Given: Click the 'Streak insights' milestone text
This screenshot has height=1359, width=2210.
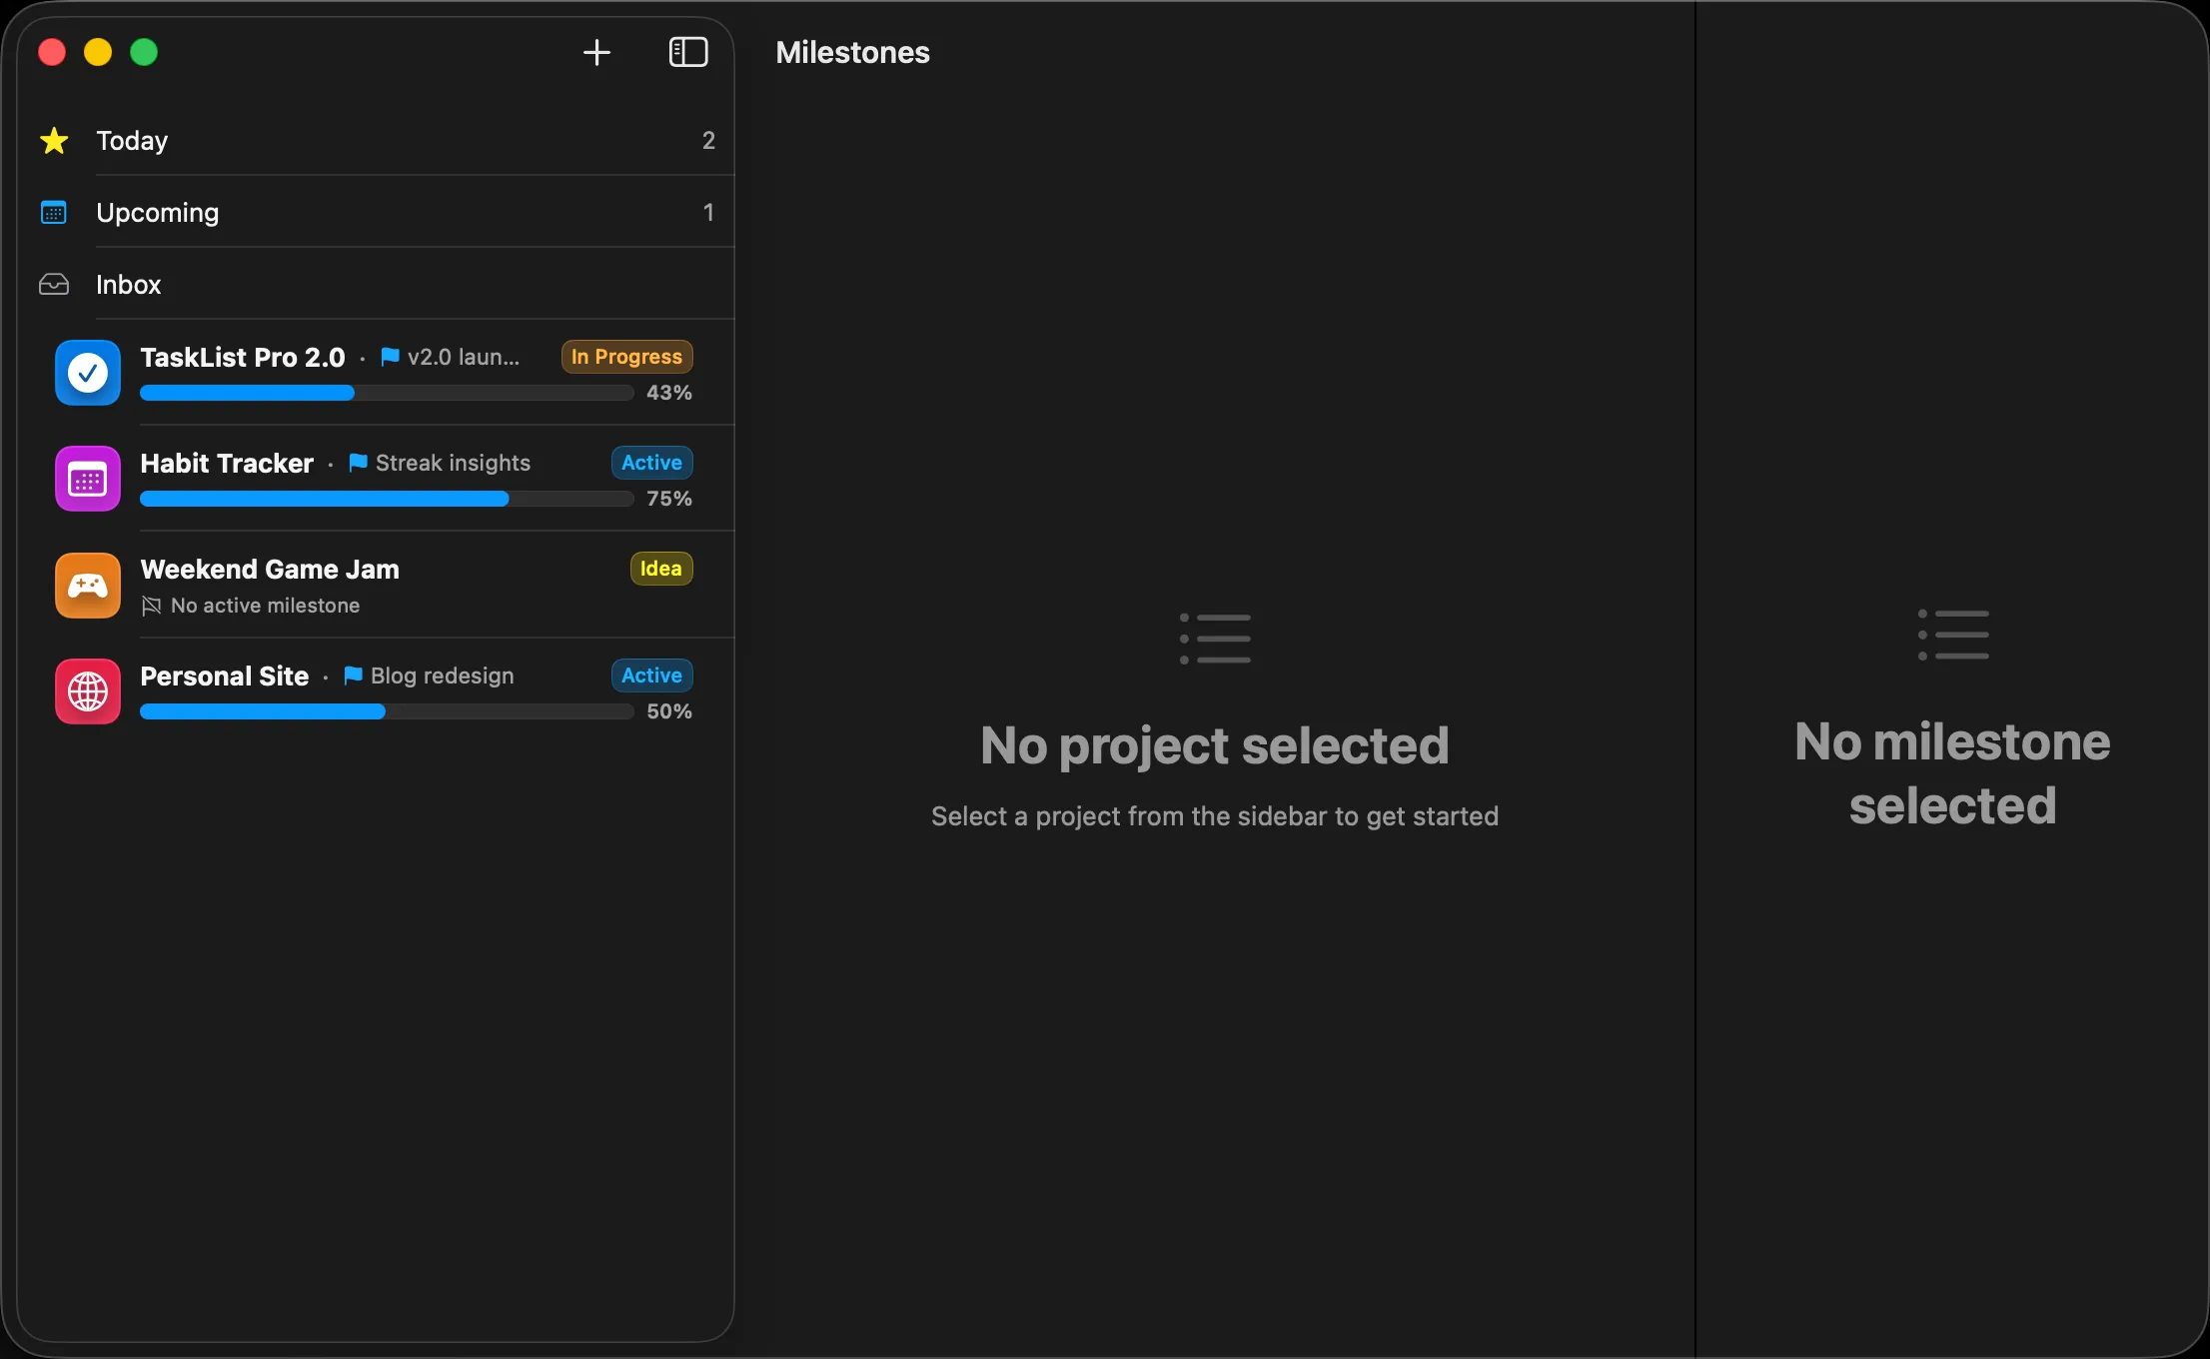Looking at the screenshot, I should tap(453, 463).
